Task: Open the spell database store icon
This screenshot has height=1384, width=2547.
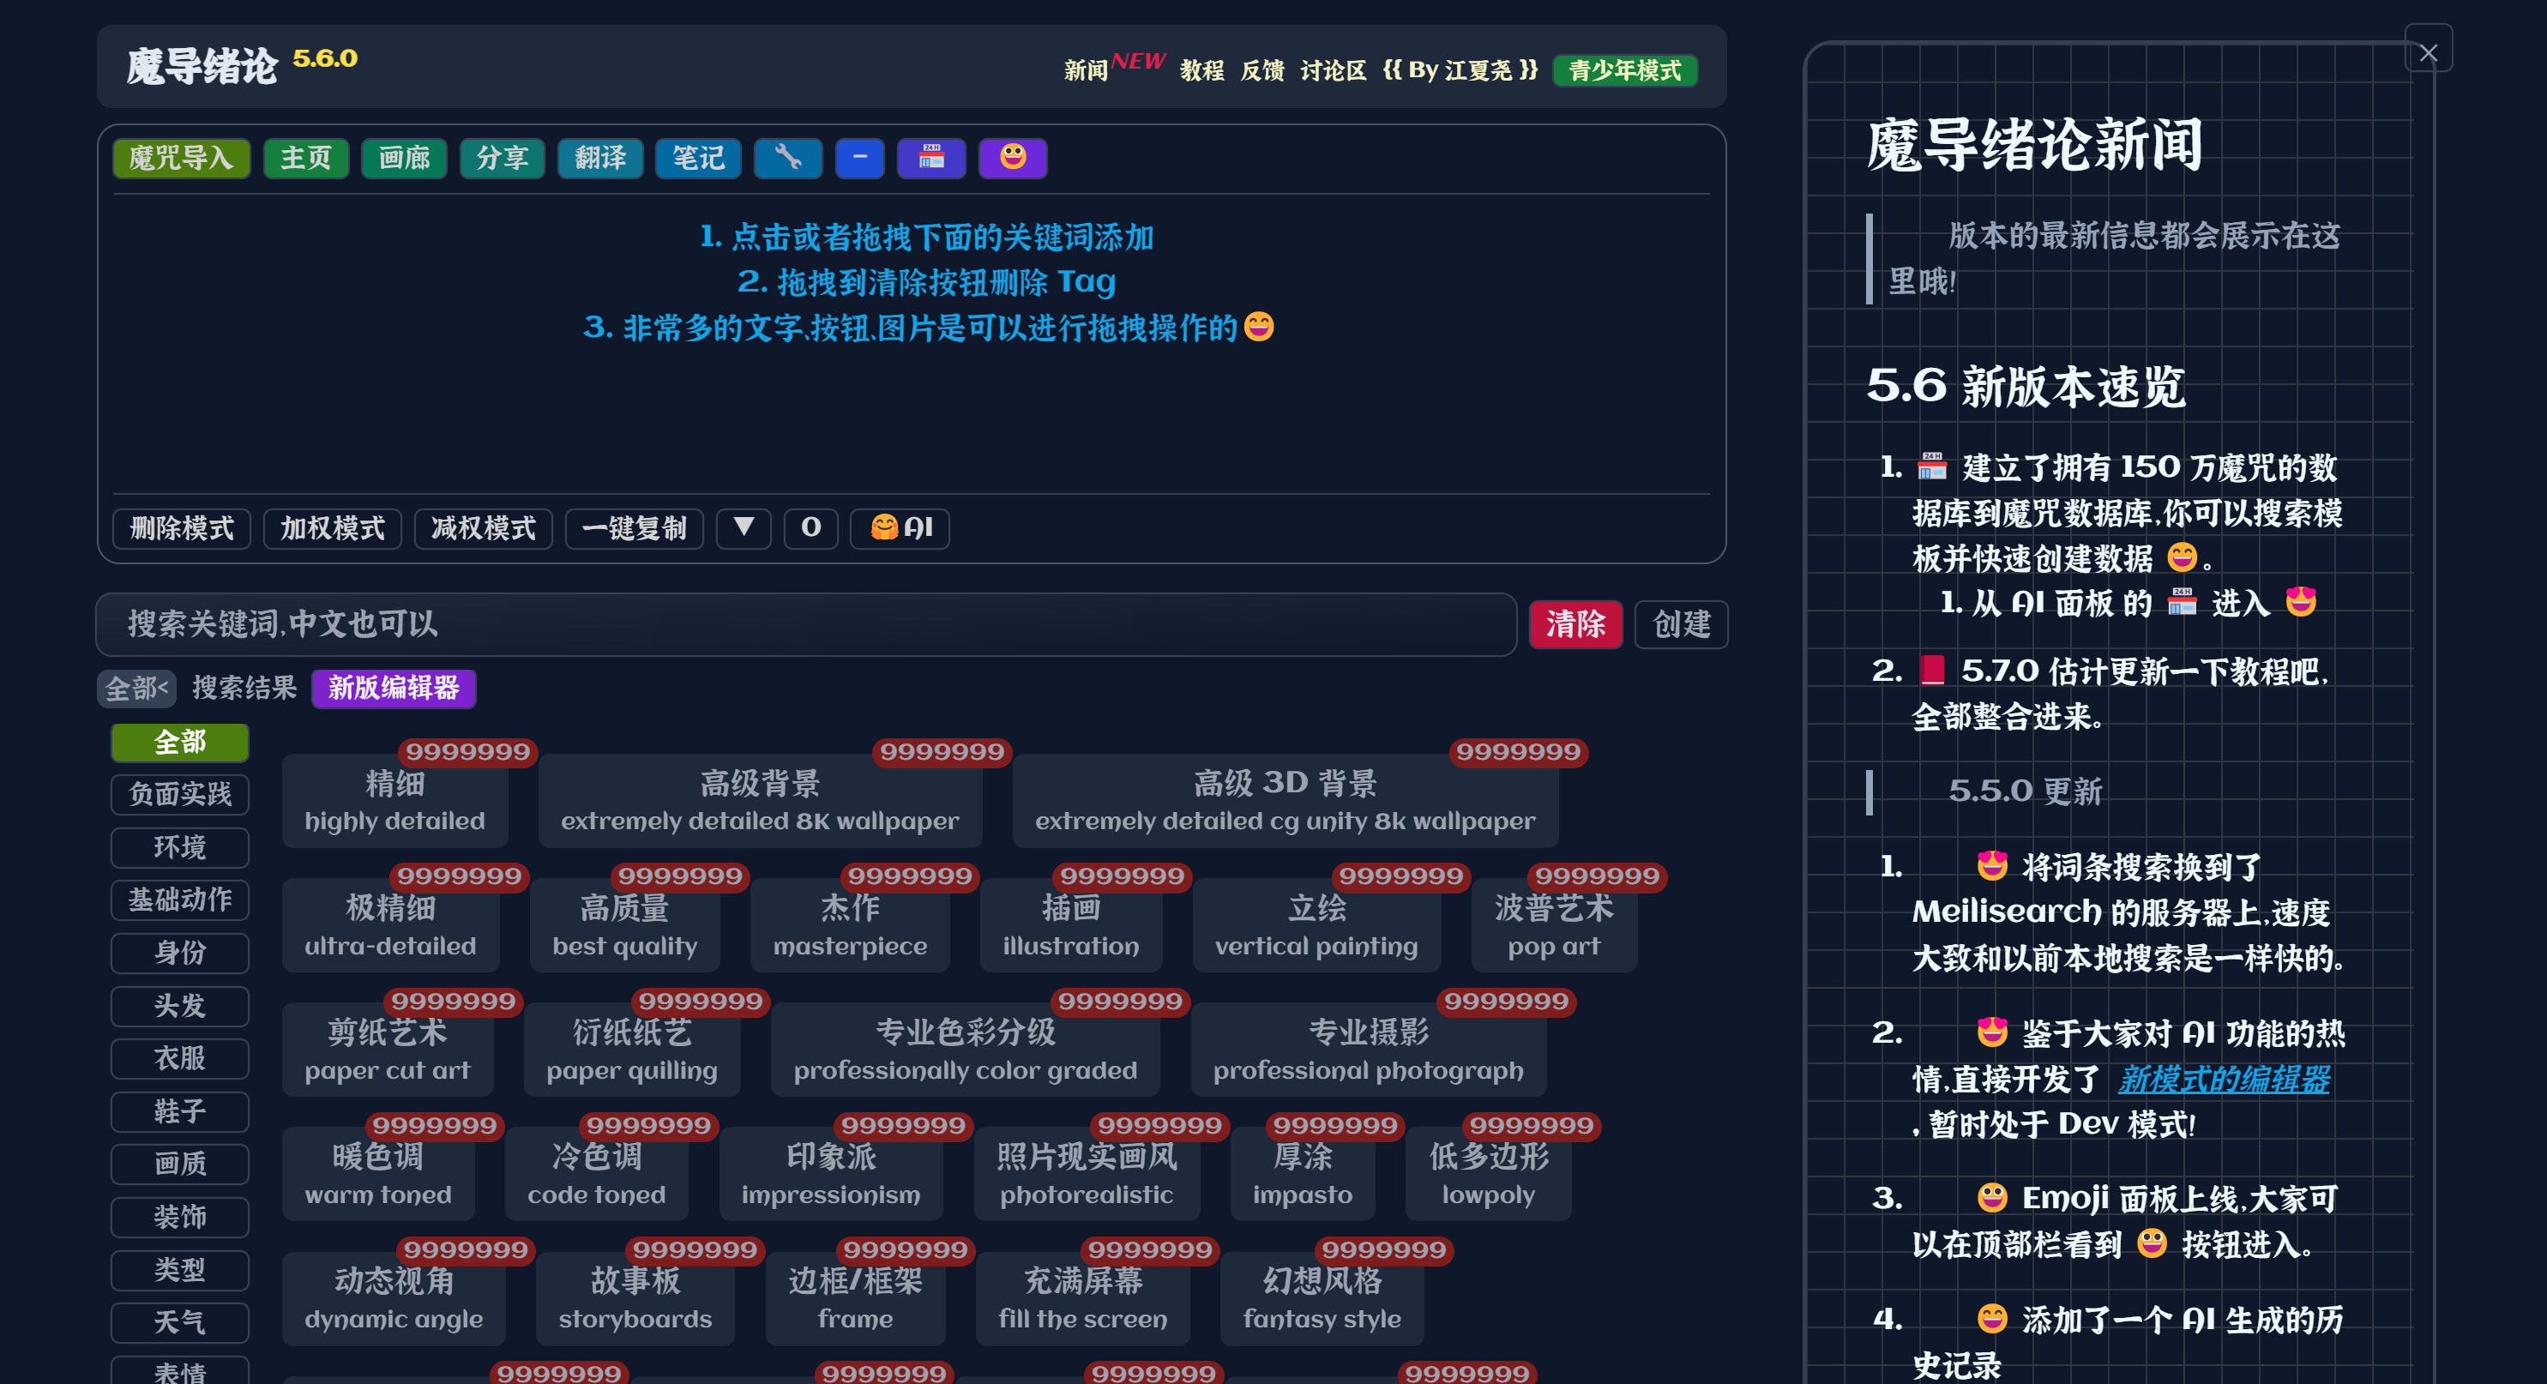Action: coord(930,158)
